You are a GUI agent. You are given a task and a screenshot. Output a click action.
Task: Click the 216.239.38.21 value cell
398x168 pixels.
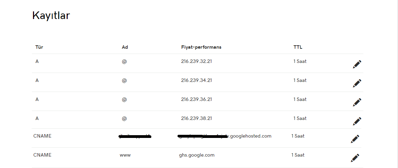point(196,119)
